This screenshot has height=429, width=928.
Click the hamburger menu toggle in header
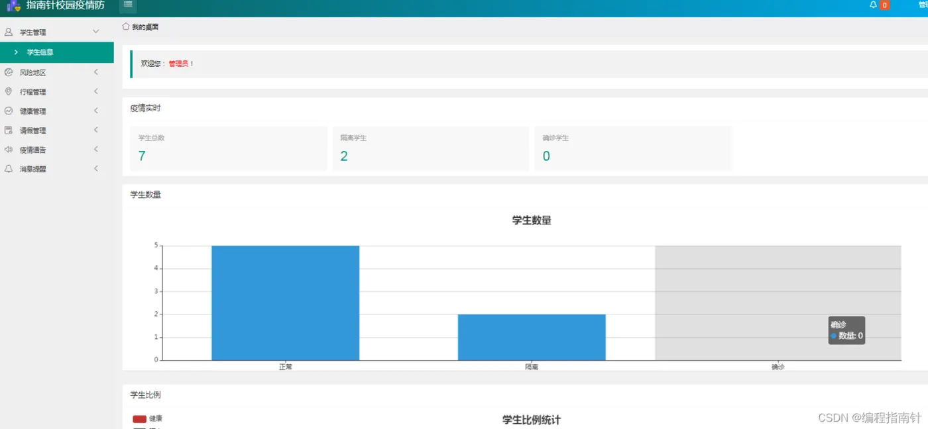128,5
